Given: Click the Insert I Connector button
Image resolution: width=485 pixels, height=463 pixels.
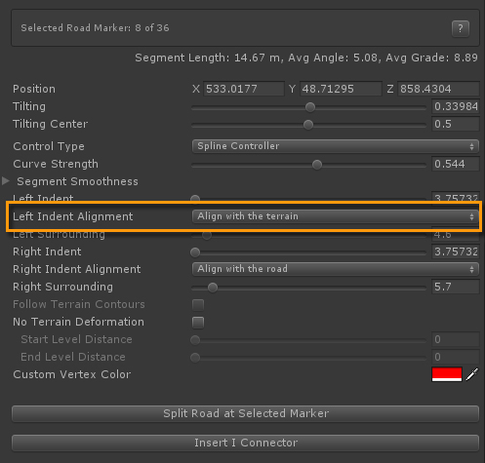Looking at the screenshot, I should 246,443.
